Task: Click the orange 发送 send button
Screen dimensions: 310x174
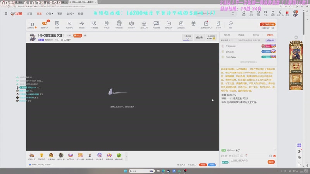Action: 271,162
